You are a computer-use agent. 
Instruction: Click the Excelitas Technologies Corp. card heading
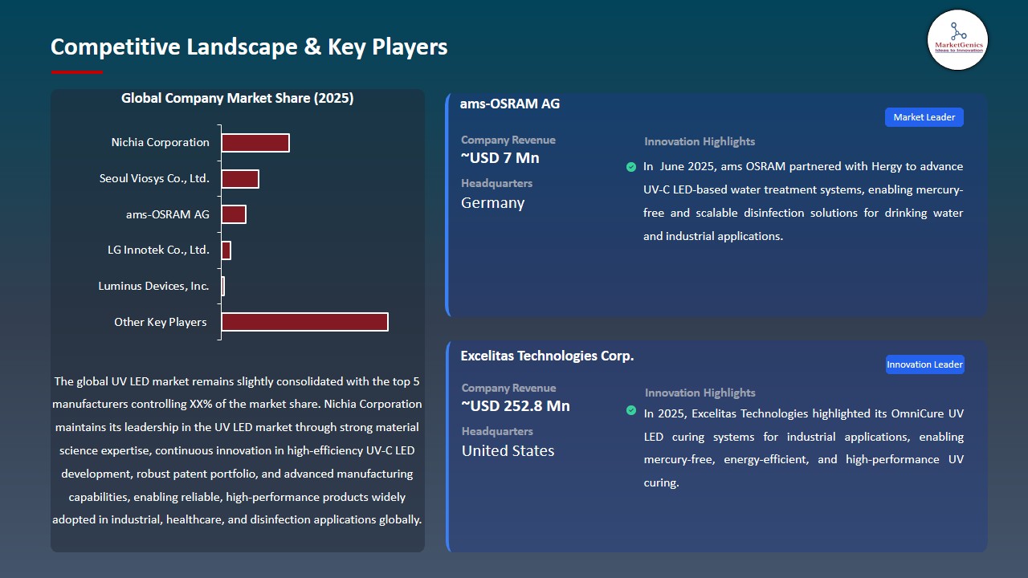[547, 356]
